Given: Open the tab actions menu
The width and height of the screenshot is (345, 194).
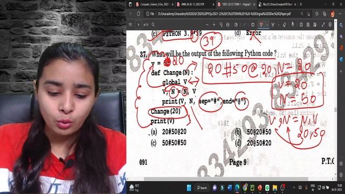Looking at the screenshot, I should [x=130, y=4].
